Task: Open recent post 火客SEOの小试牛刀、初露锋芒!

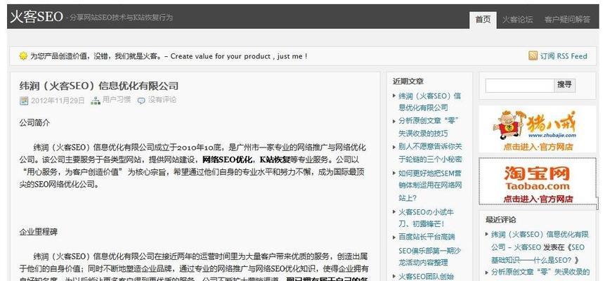Action: (426, 218)
